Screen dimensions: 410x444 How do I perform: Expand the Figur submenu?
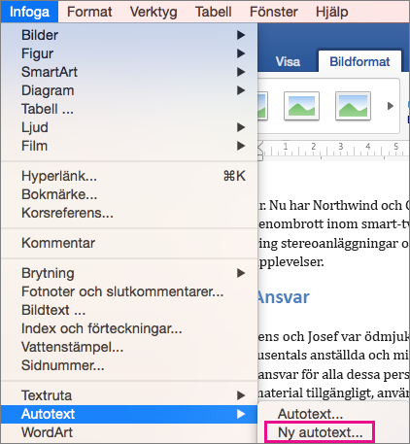click(129, 53)
